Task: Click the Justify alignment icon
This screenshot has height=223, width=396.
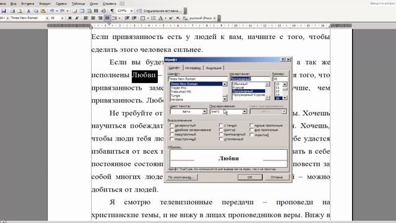Action: click(107, 18)
